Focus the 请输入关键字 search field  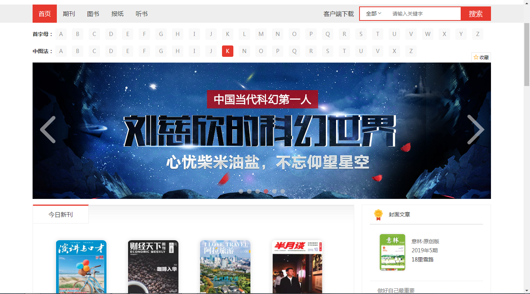pos(425,14)
